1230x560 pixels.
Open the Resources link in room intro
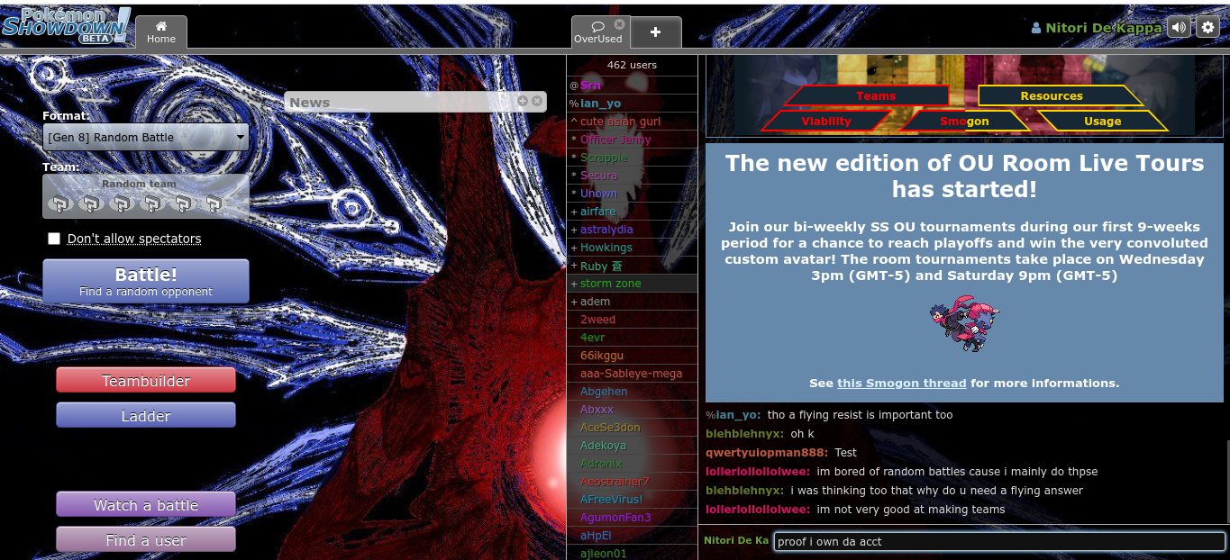(x=1060, y=95)
